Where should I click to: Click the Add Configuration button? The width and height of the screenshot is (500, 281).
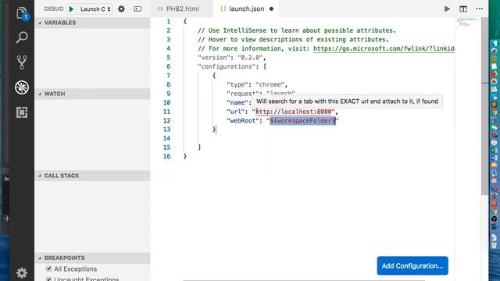point(412,265)
